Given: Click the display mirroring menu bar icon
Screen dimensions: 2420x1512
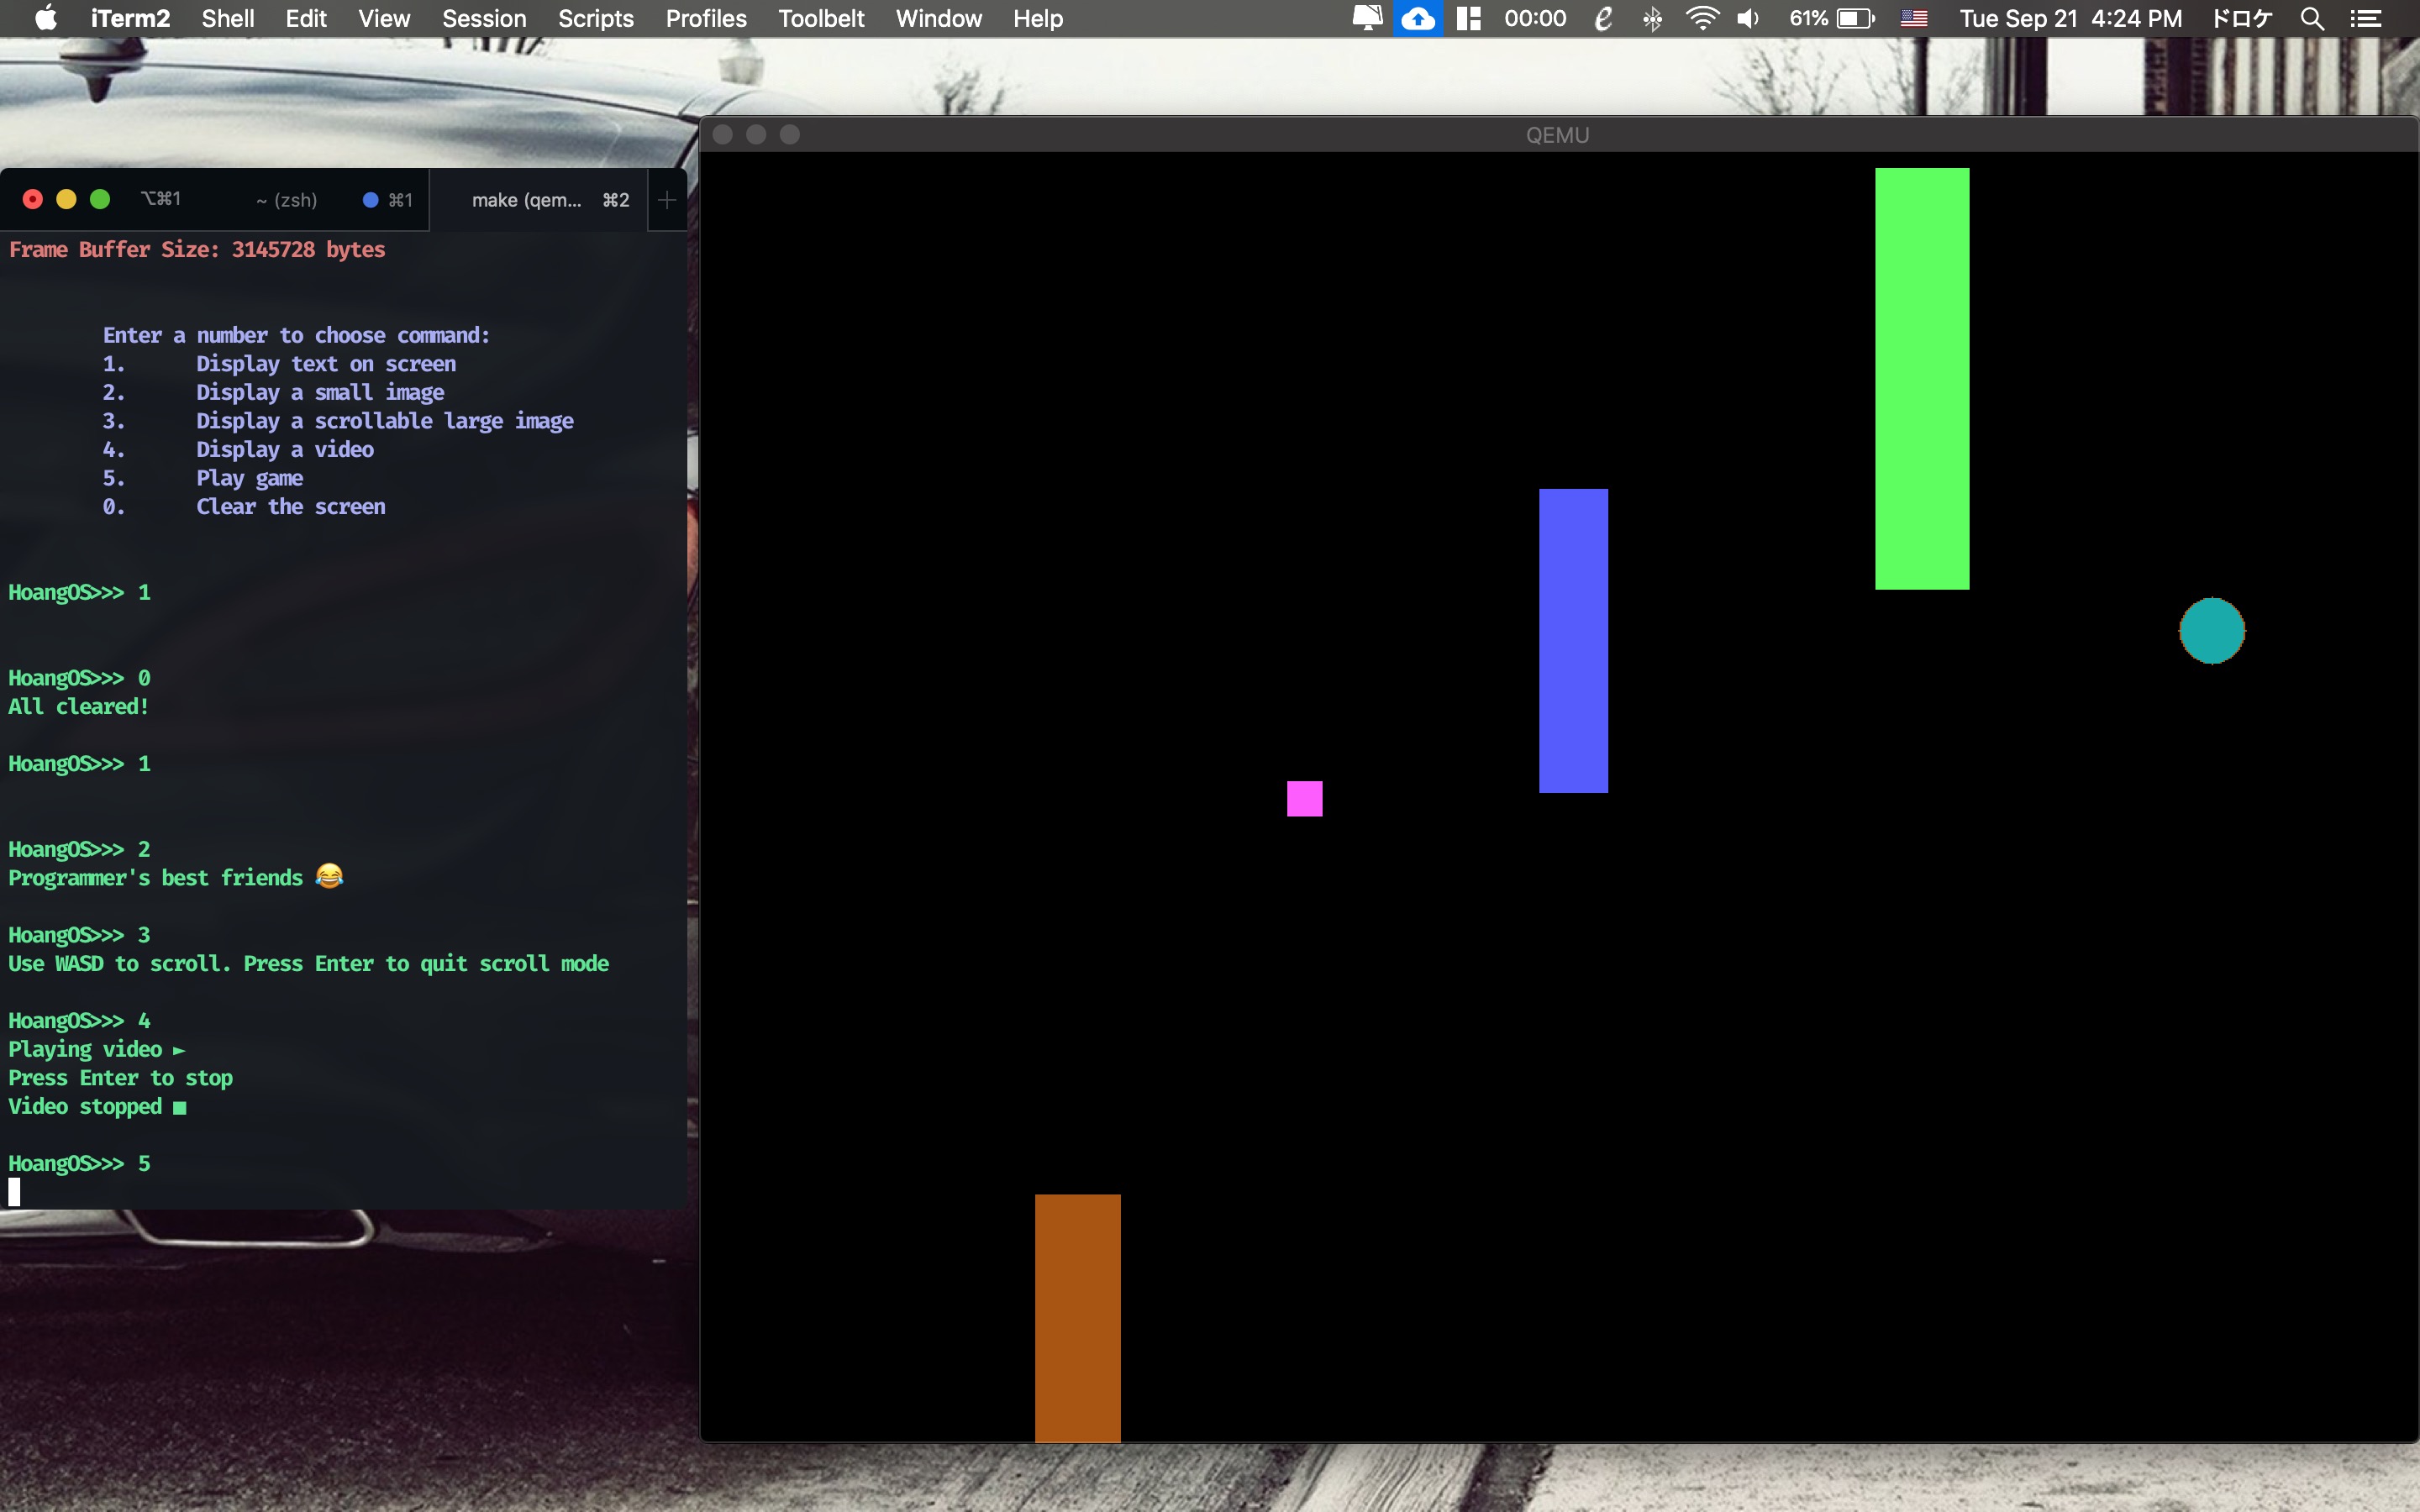Looking at the screenshot, I should point(1367,19).
